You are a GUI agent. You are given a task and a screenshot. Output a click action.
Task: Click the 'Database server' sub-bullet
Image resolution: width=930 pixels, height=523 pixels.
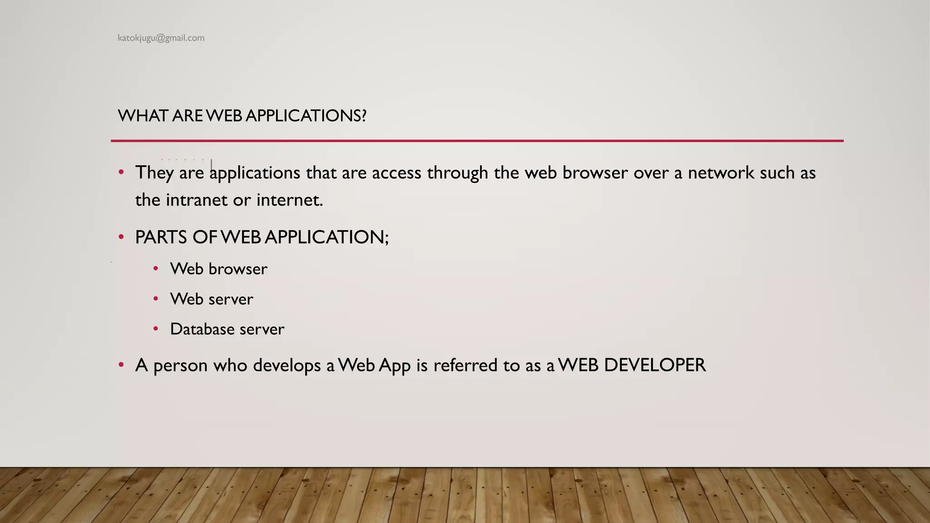tap(227, 329)
